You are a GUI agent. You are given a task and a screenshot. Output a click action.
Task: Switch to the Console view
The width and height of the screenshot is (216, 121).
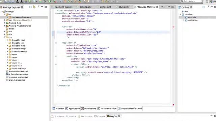[x=100, y=116]
